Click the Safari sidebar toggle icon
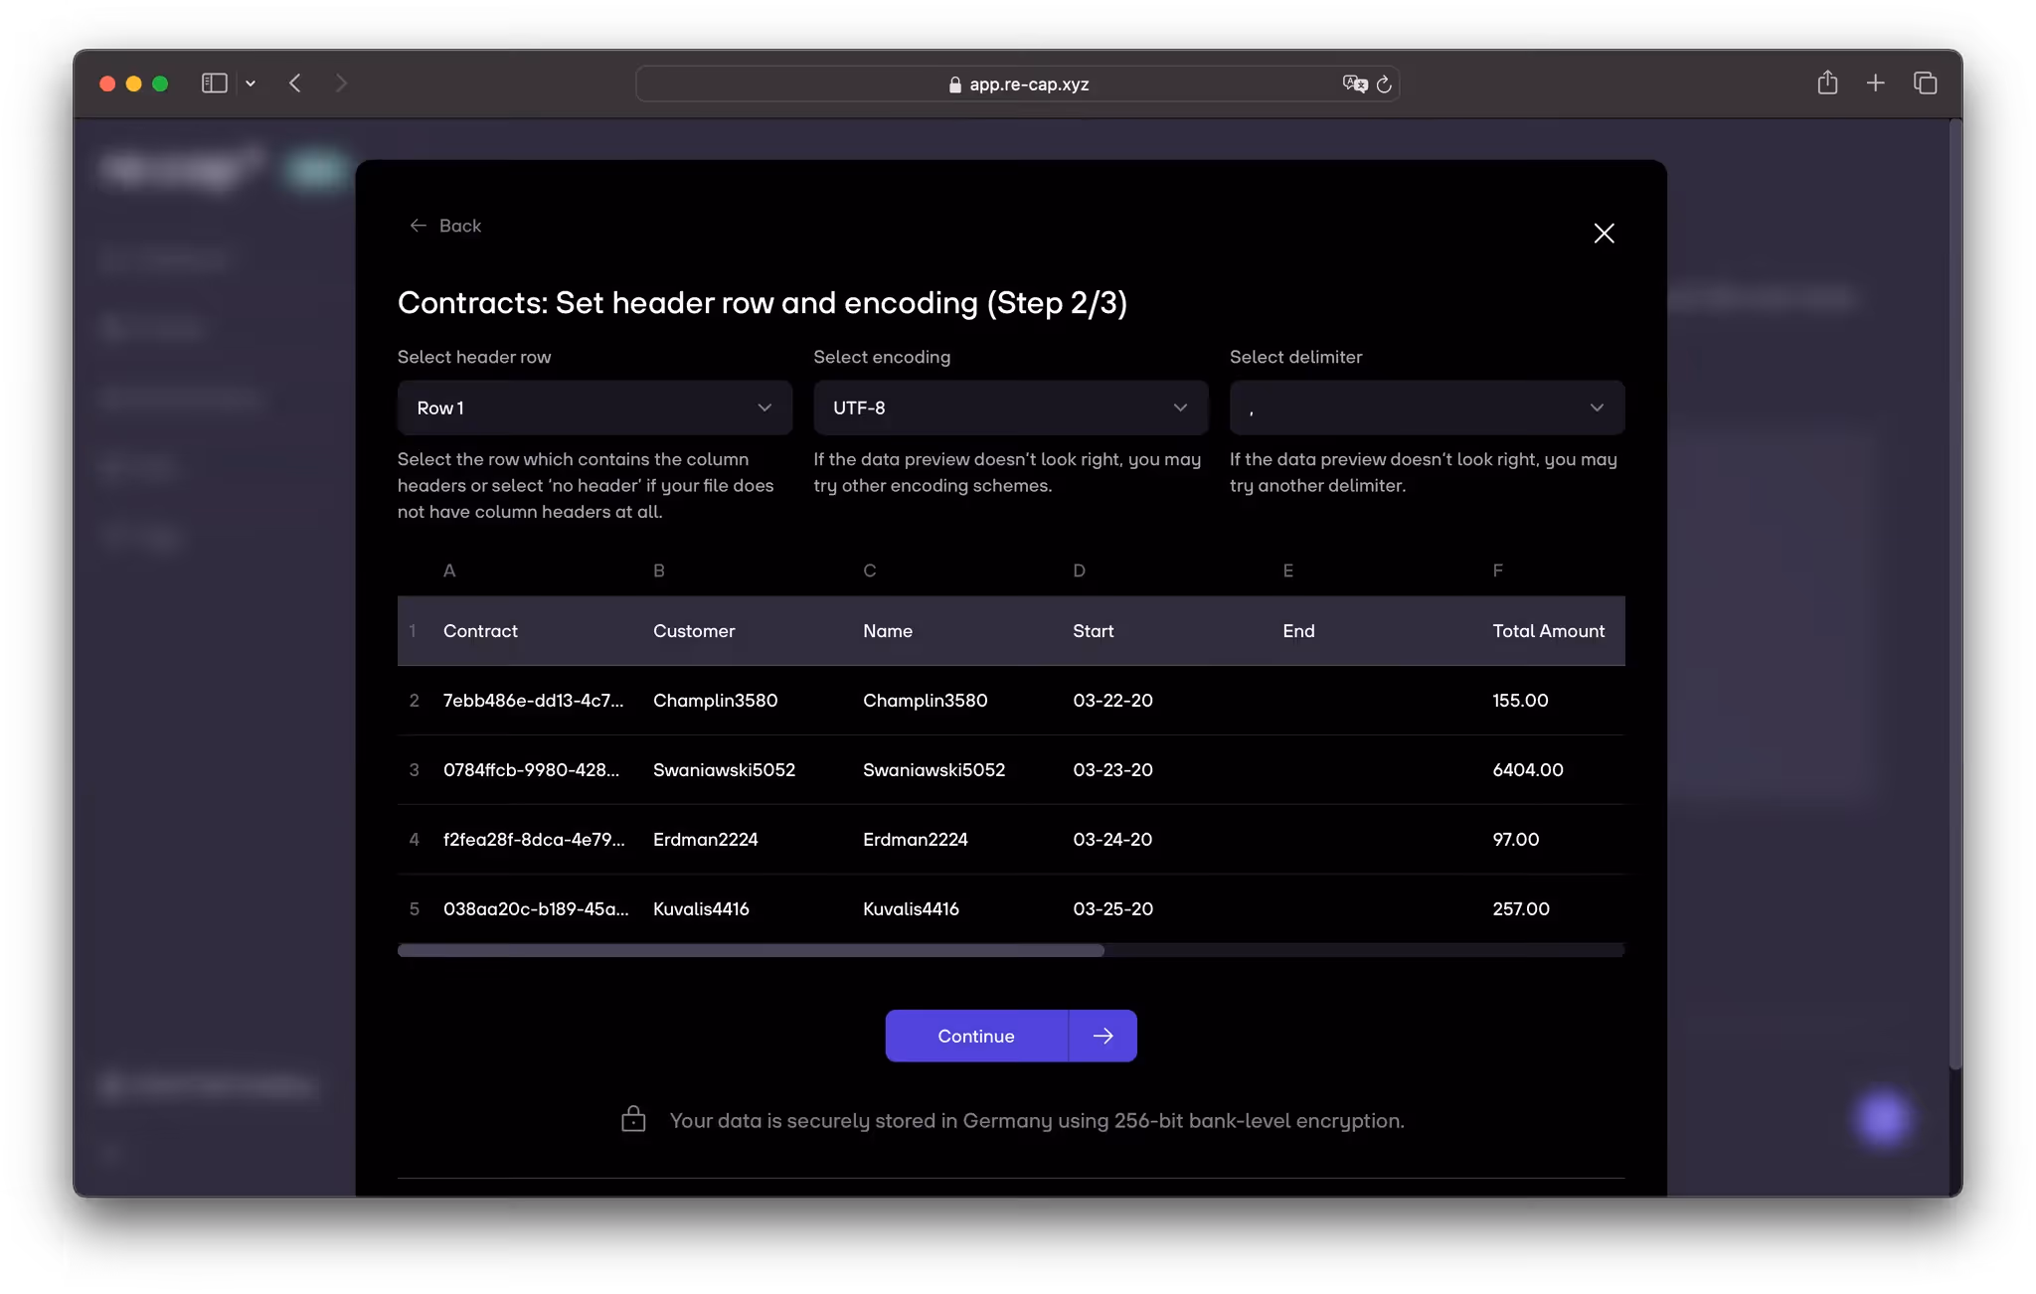Viewport: 2036px width, 1294px height. pos(214,83)
